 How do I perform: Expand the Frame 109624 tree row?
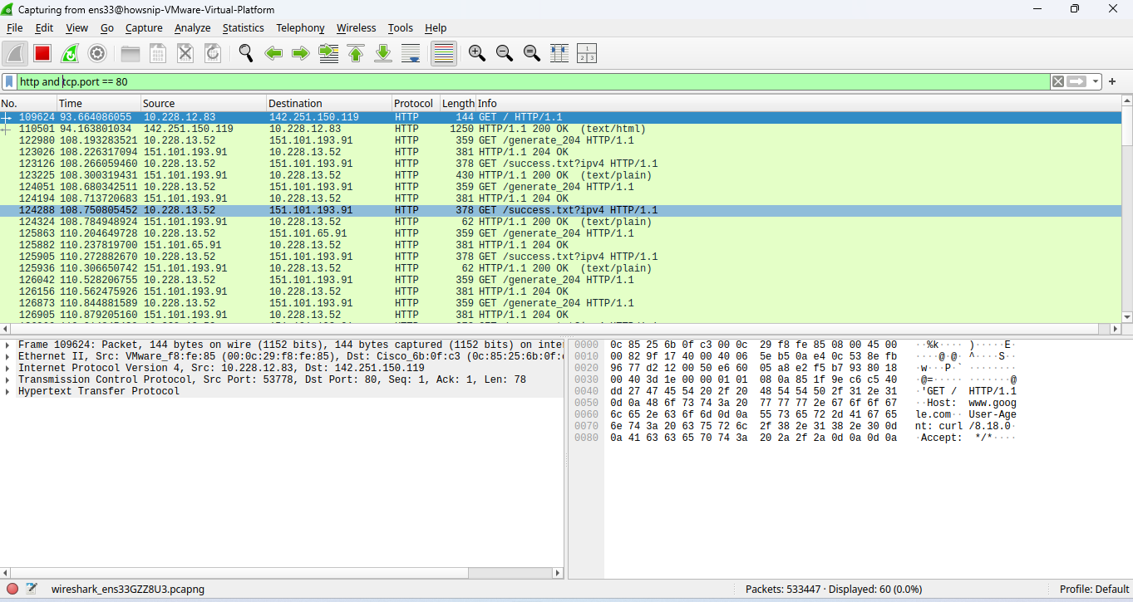tap(7, 345)
